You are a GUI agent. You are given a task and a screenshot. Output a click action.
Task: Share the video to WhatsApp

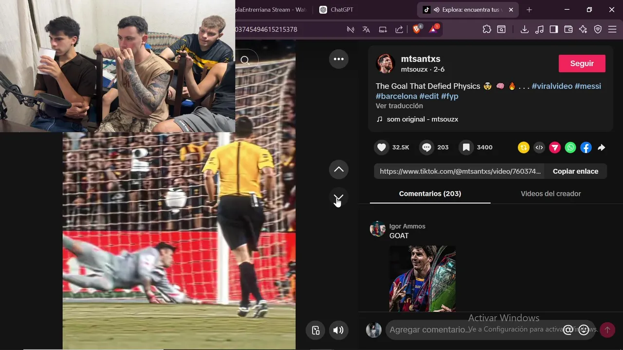[570, 147]
